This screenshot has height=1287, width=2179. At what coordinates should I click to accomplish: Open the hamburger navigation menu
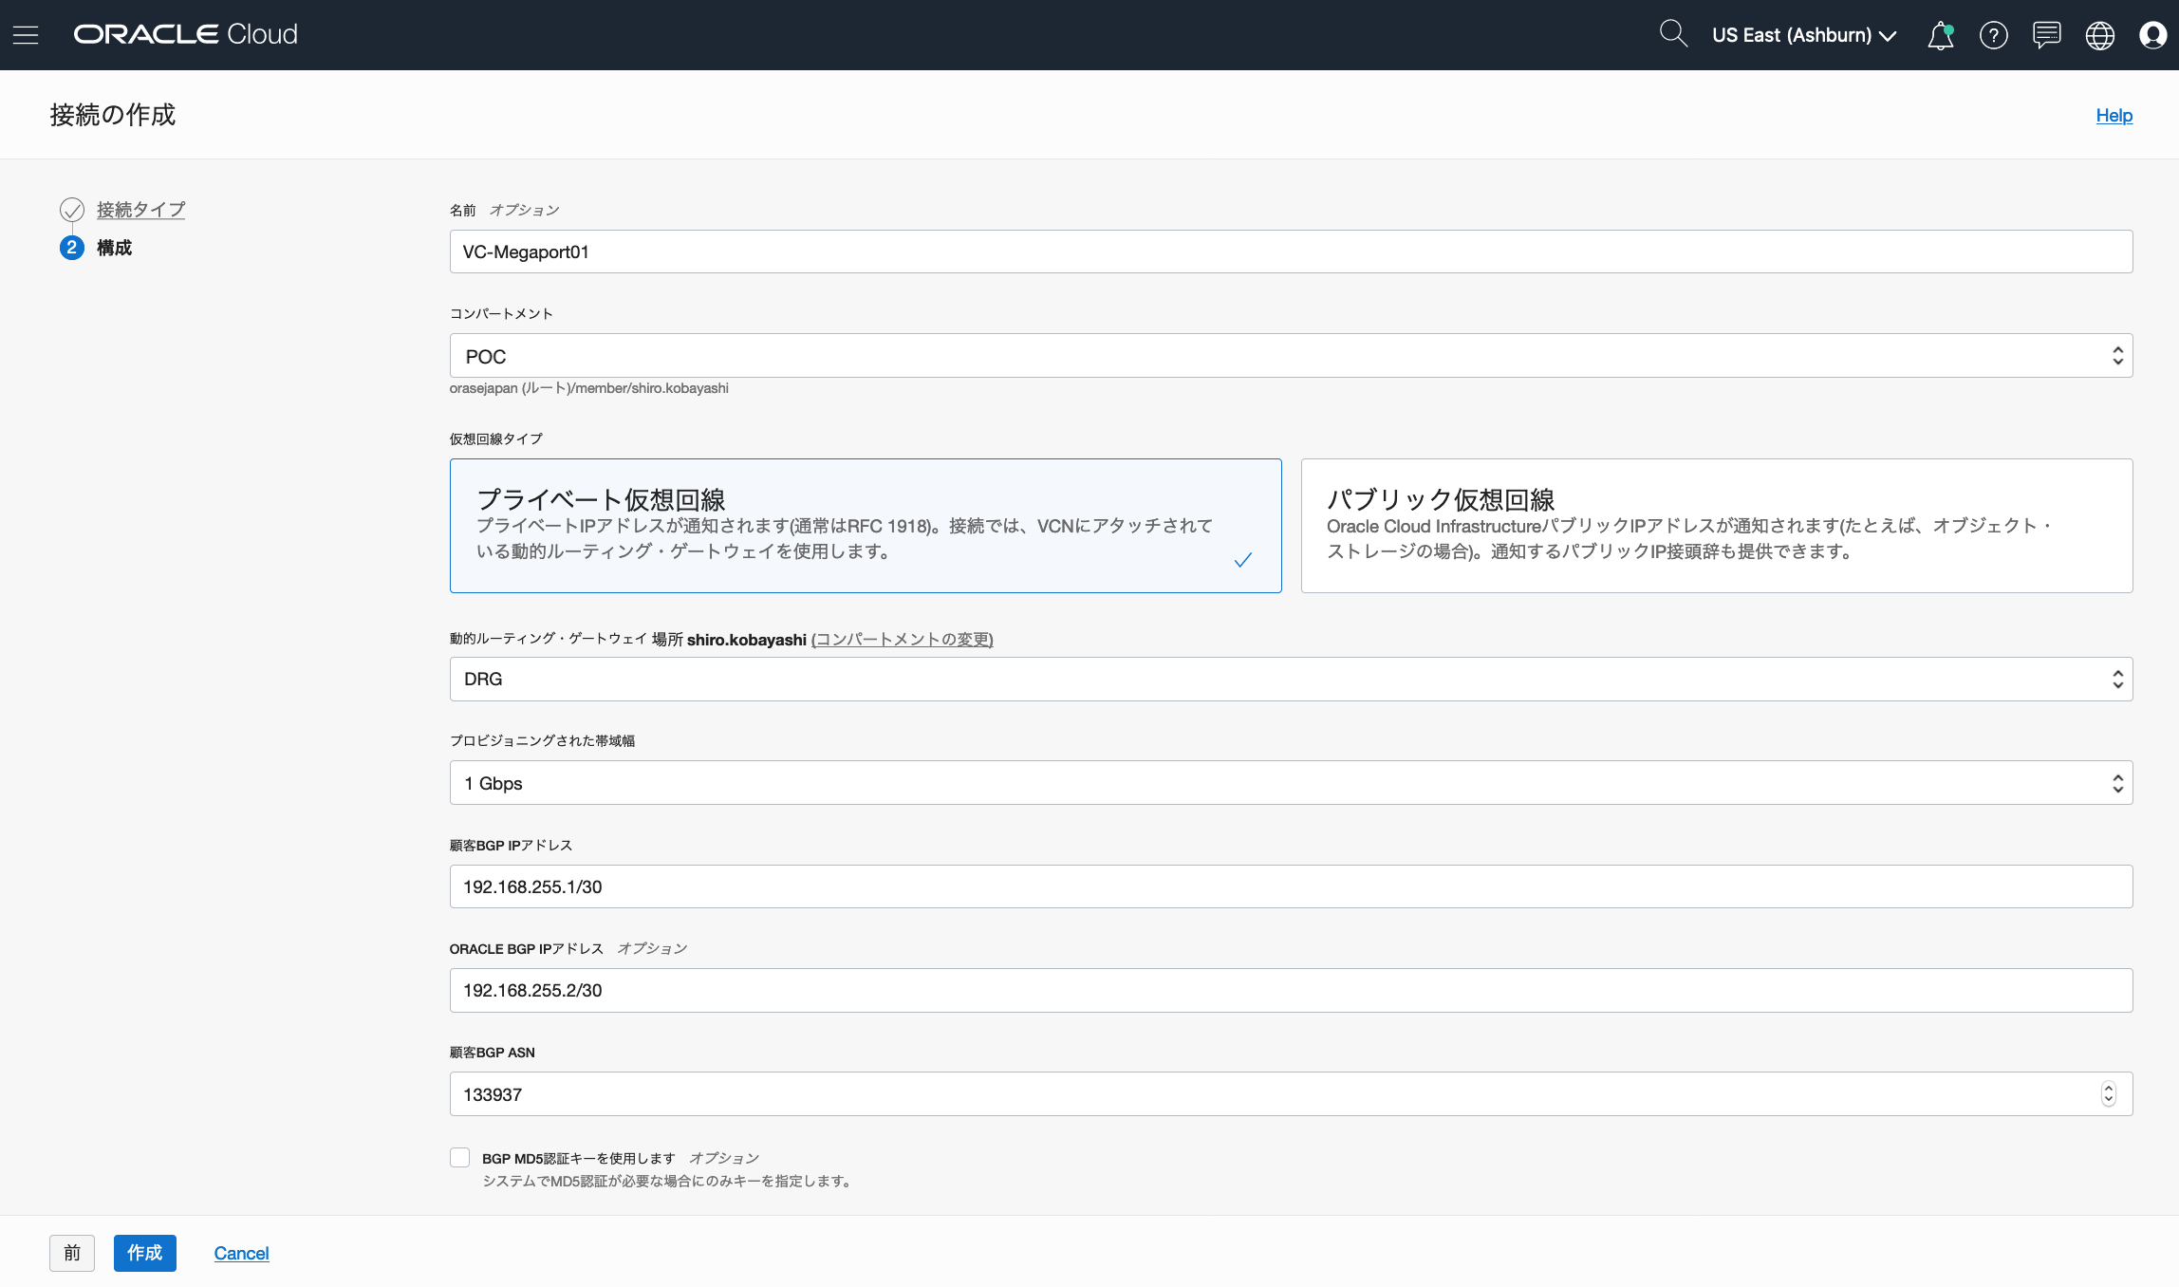coord(26,35)
